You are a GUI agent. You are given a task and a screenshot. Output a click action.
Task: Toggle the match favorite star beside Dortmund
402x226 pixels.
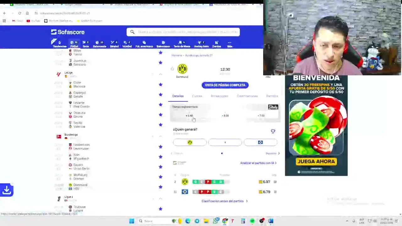pos(172,69)
